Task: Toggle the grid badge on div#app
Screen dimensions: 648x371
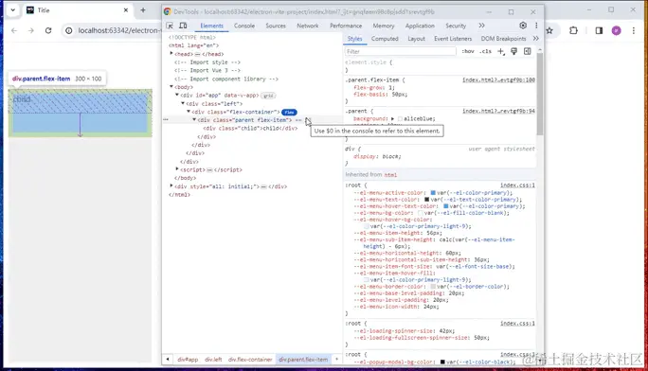Action: point(269,96)
